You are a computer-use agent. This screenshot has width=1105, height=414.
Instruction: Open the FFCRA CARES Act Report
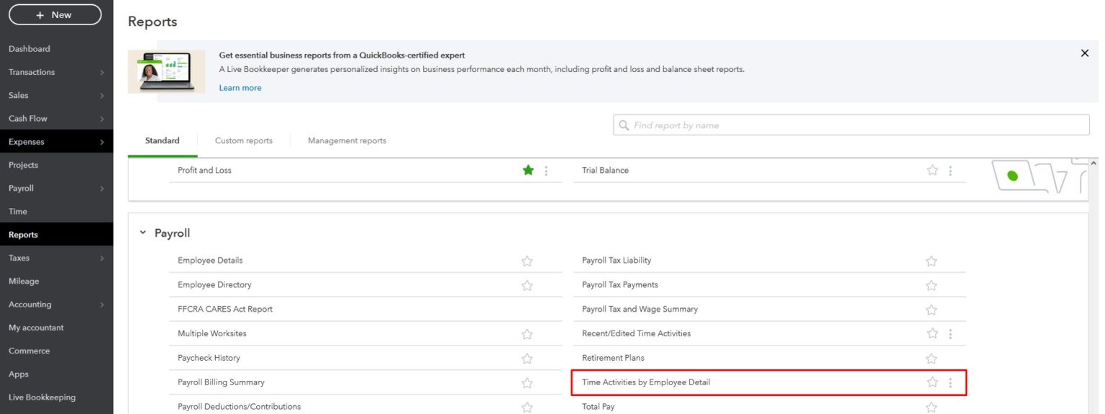click(x=225, y=309)
